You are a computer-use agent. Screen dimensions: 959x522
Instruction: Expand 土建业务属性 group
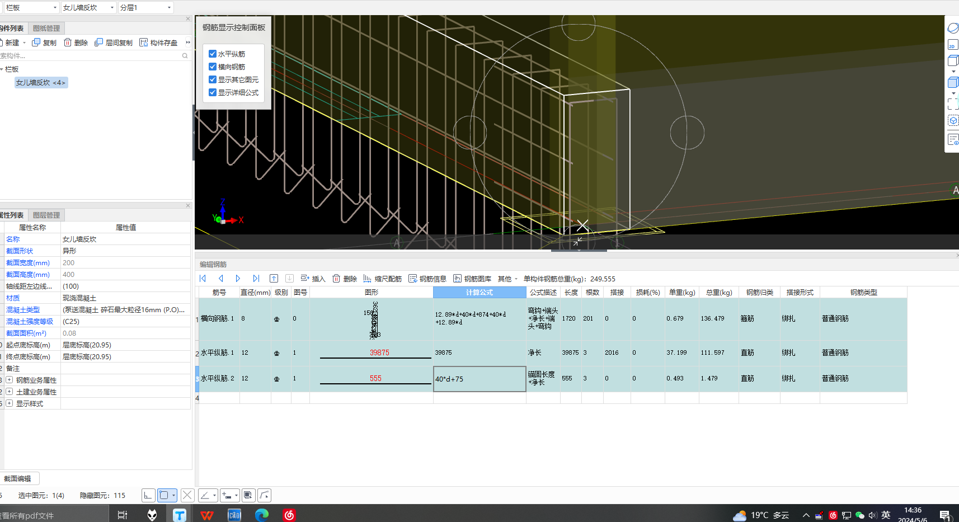pyautogui.click(x=9, y=391)
